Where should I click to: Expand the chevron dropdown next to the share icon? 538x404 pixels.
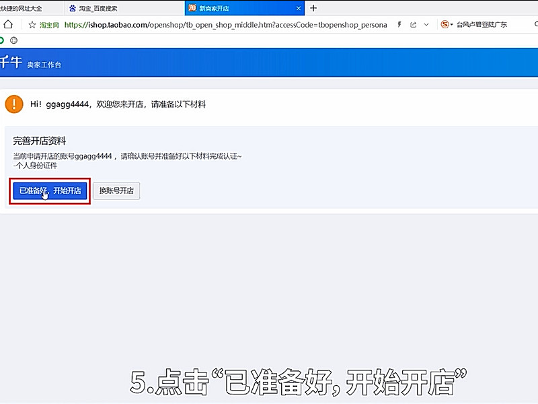[x=426, y=24]
